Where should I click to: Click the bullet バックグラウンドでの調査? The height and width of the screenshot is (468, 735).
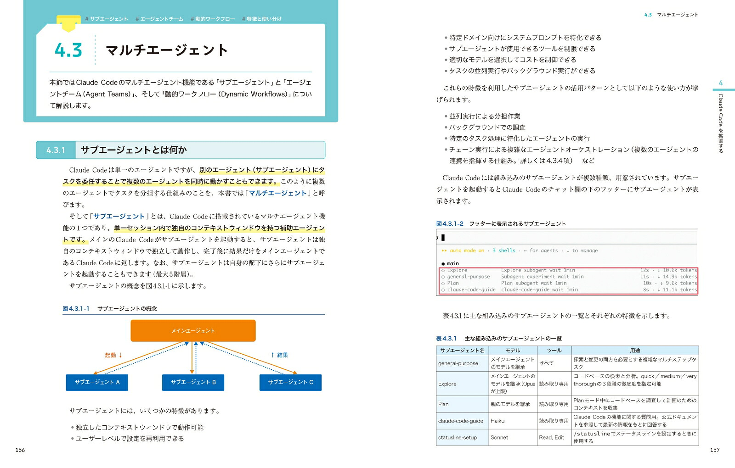485,127
